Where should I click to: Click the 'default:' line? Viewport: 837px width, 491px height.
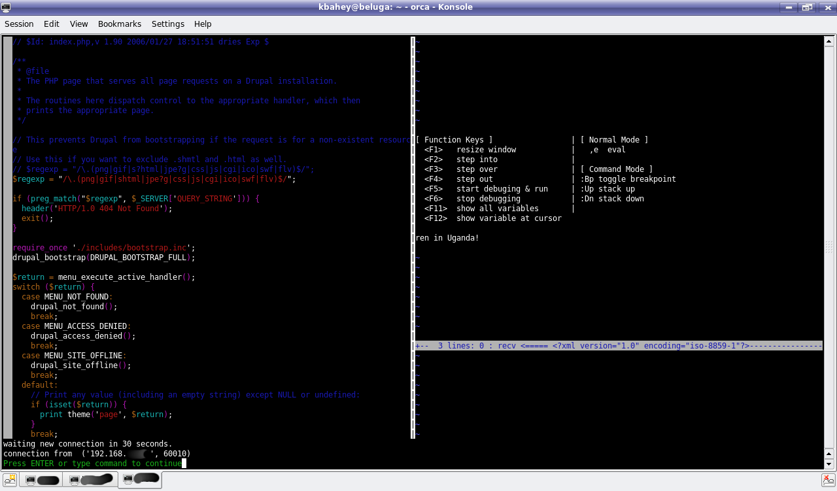[40, 385]
